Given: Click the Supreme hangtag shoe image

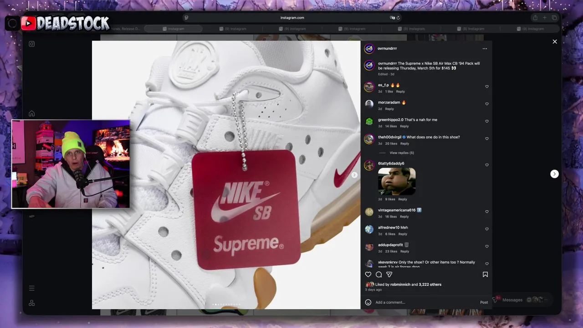Looking at the screenshot, I should tap(226, 175).
